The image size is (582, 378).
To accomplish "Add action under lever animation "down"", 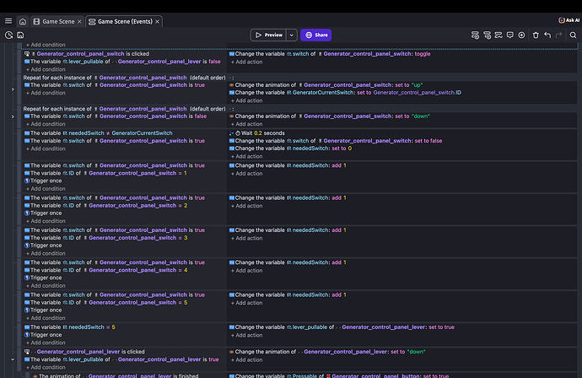I will [x=247, y=359].
